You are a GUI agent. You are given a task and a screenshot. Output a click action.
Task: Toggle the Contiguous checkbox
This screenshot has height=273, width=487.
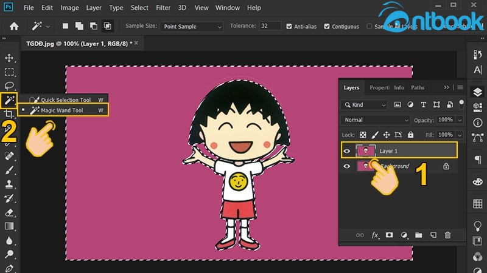(327, 27)
